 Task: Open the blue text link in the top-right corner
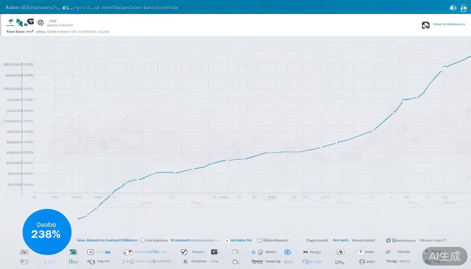449,25
